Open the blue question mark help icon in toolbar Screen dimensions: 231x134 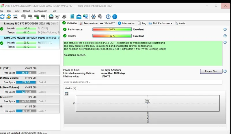pyautogui.click(x=108, y=17)
